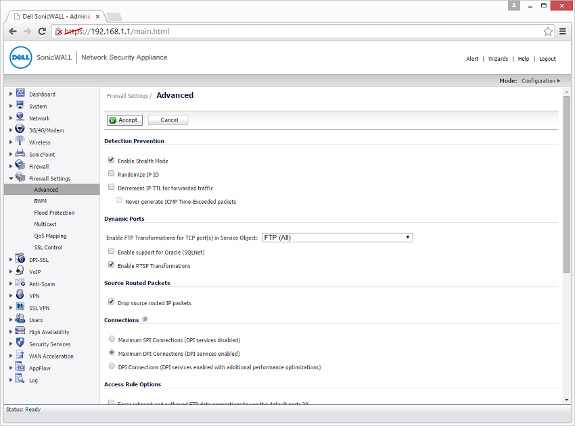
Task: Open the Chrome menu hamburger icon
Action: 563,32
